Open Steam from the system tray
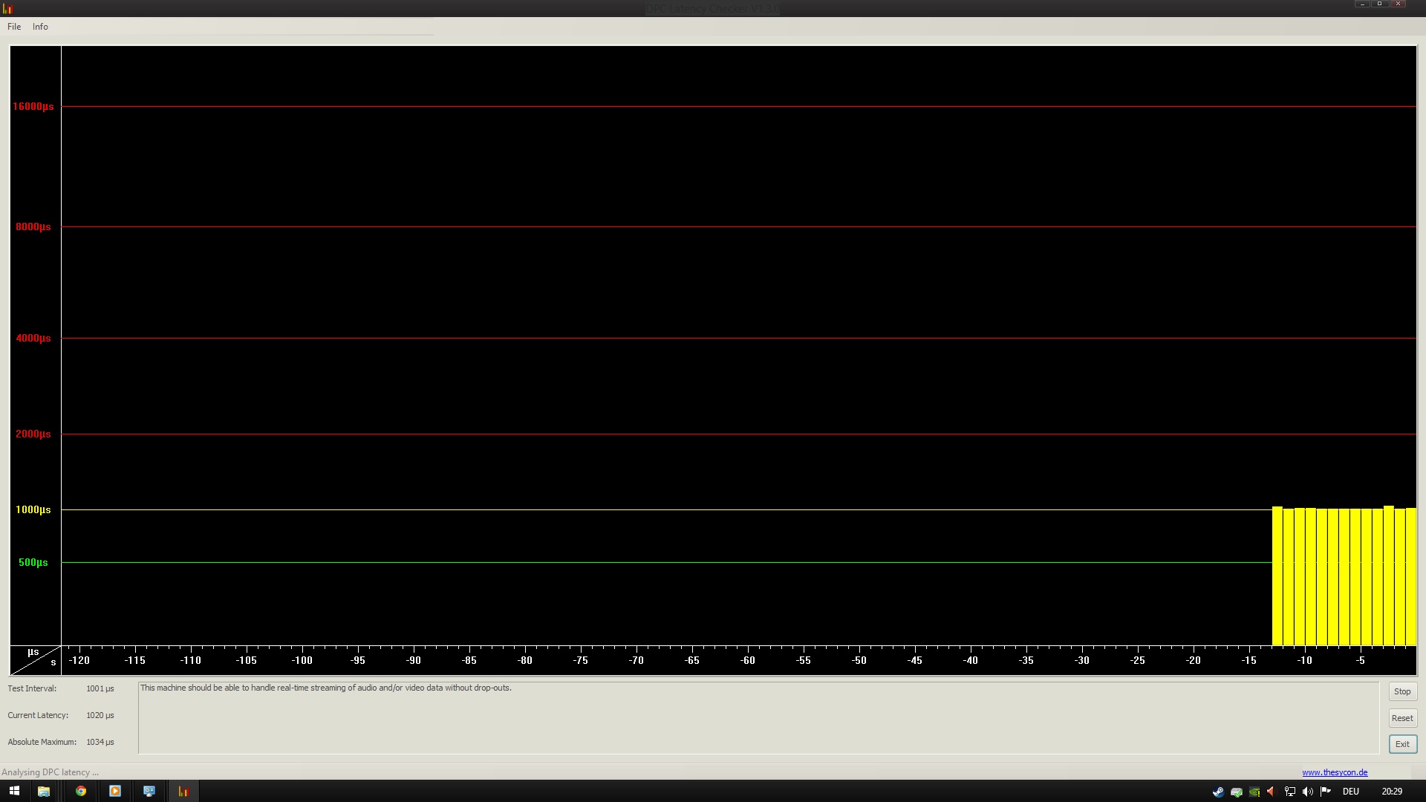The image size is (1426, 802). click(x=1218, y=792)
